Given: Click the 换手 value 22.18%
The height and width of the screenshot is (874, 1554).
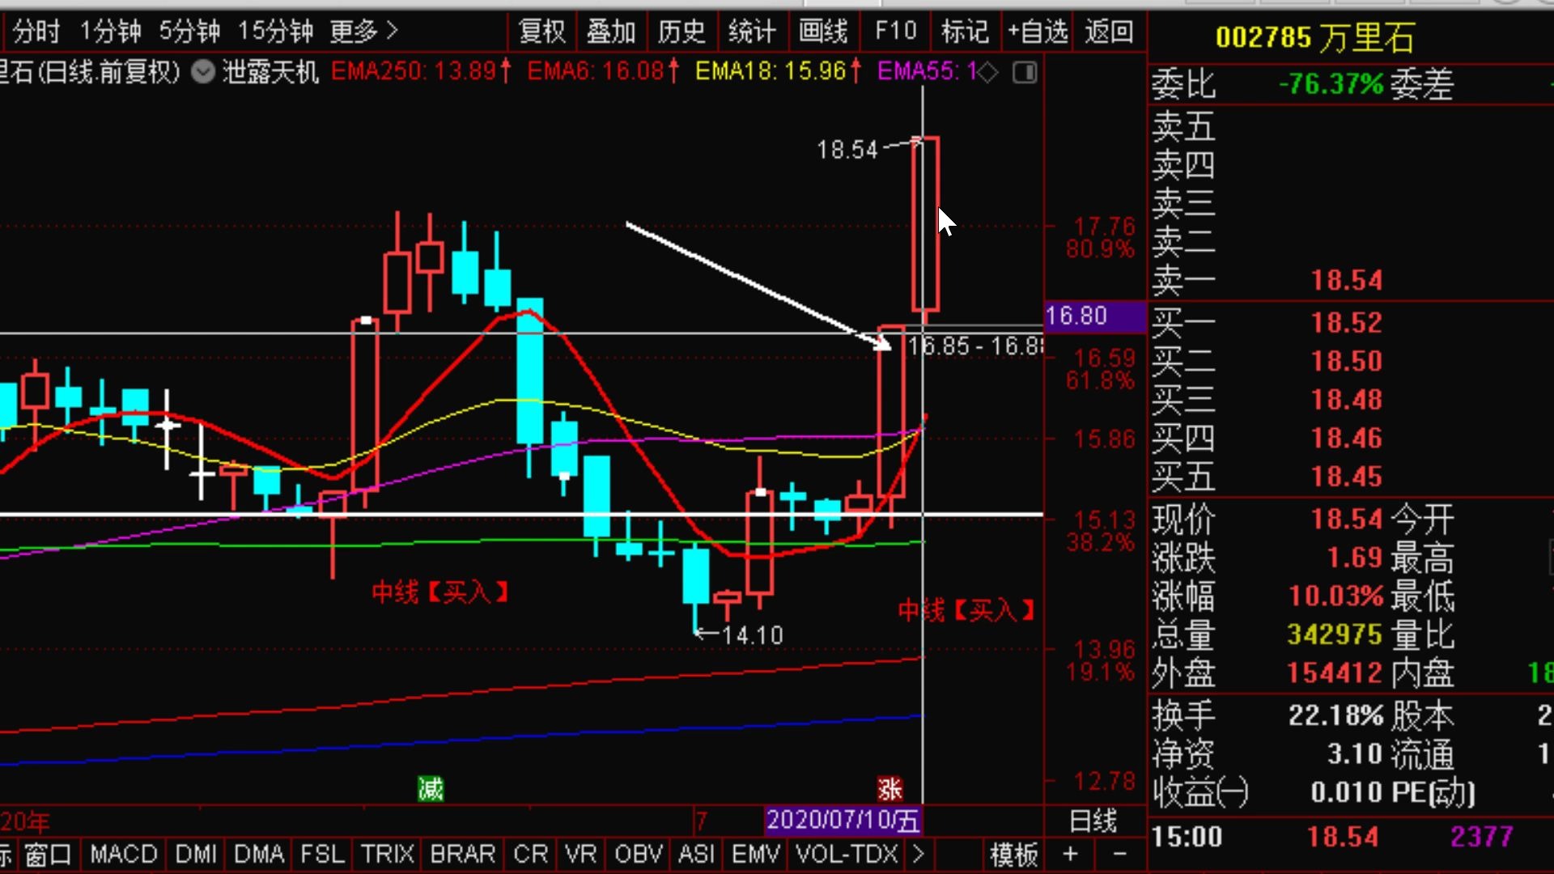Looking at the screenshot, I should (x=1336, y=715).
